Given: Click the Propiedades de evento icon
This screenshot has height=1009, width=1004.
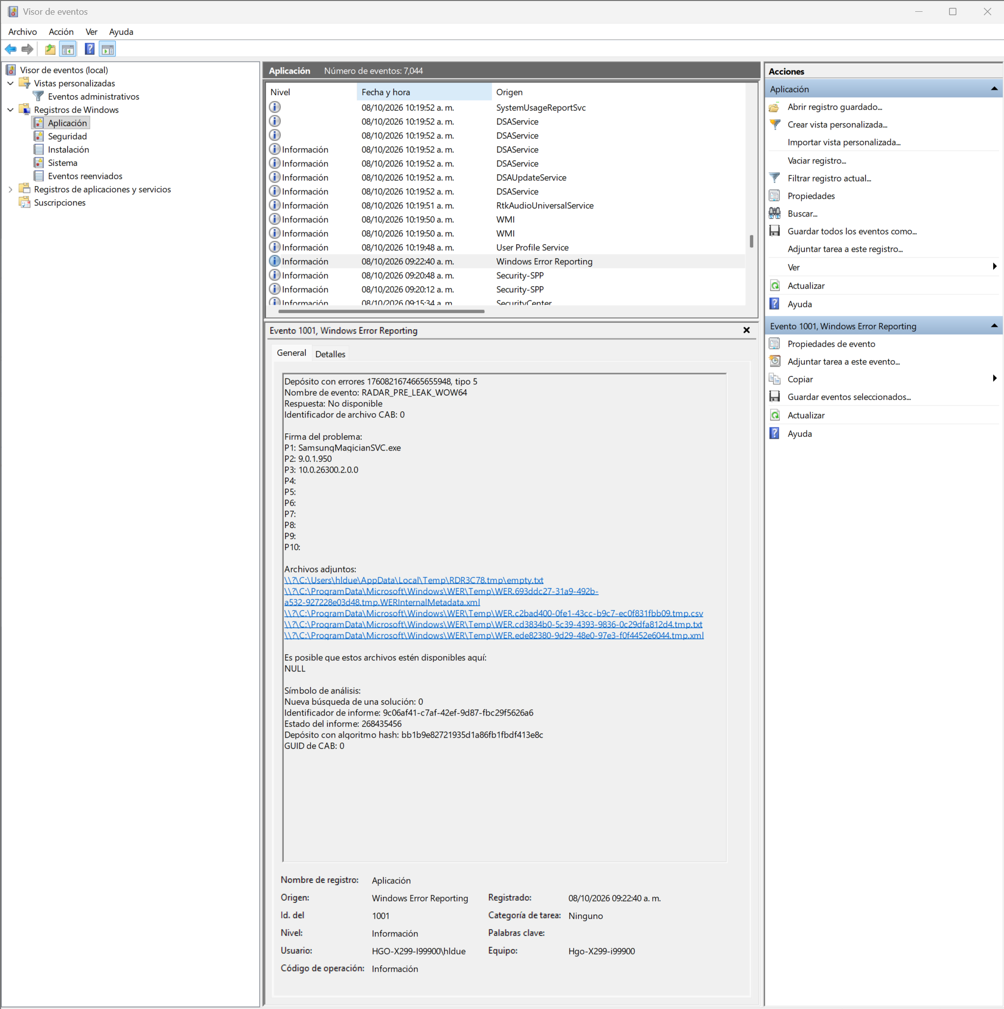Looking at the screenshot, I should (775, 344).
